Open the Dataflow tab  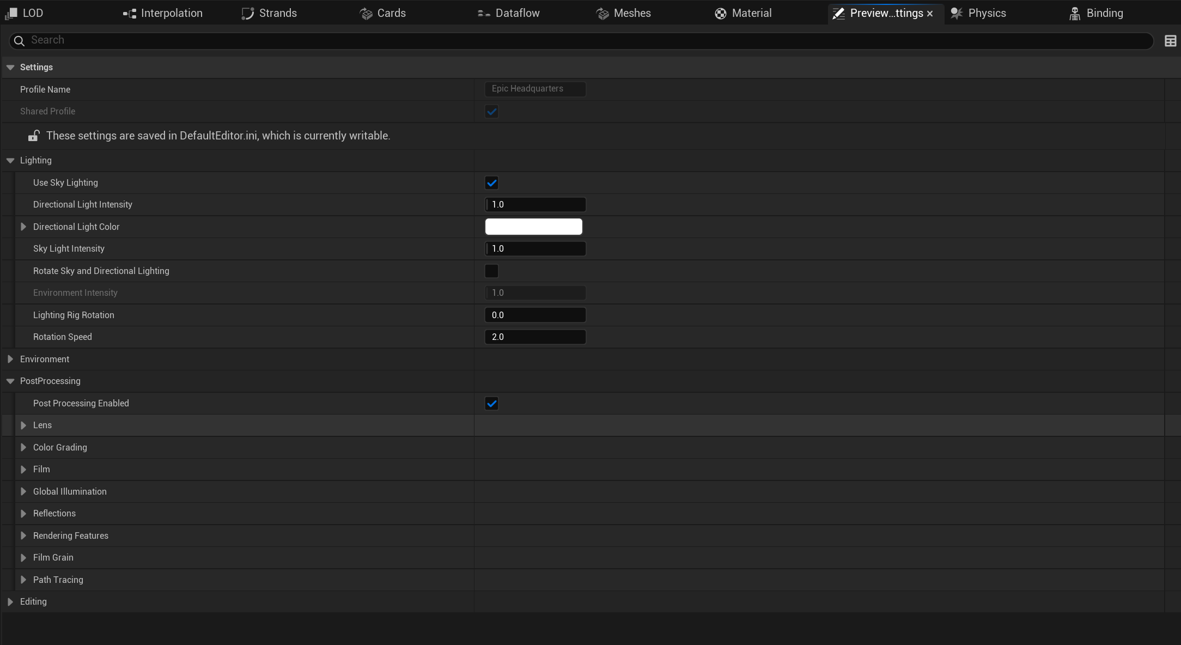(509, 13)
